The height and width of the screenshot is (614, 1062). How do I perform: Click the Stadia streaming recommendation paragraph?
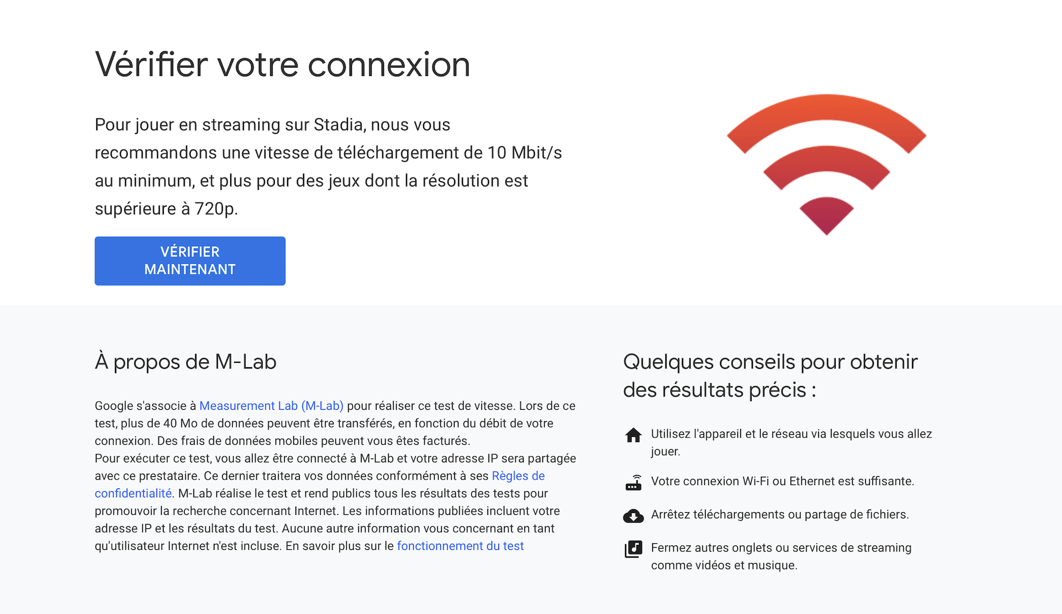pyautogui.click(x=328, y=166)
